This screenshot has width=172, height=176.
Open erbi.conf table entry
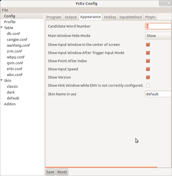tap(14, 69)
